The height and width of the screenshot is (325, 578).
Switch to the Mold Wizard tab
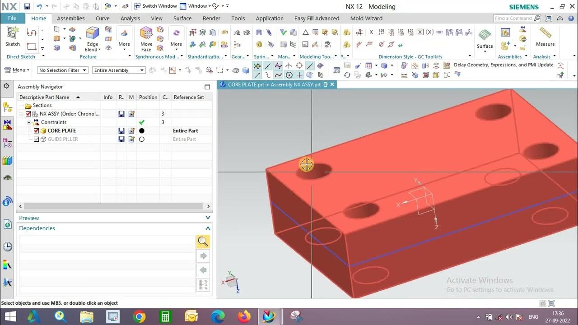coord(366,19)
